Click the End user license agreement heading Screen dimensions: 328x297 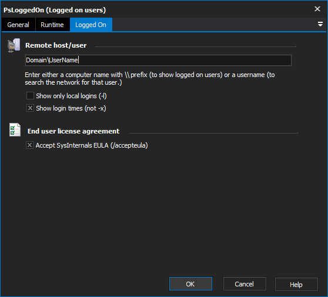[x=73, y=131]
